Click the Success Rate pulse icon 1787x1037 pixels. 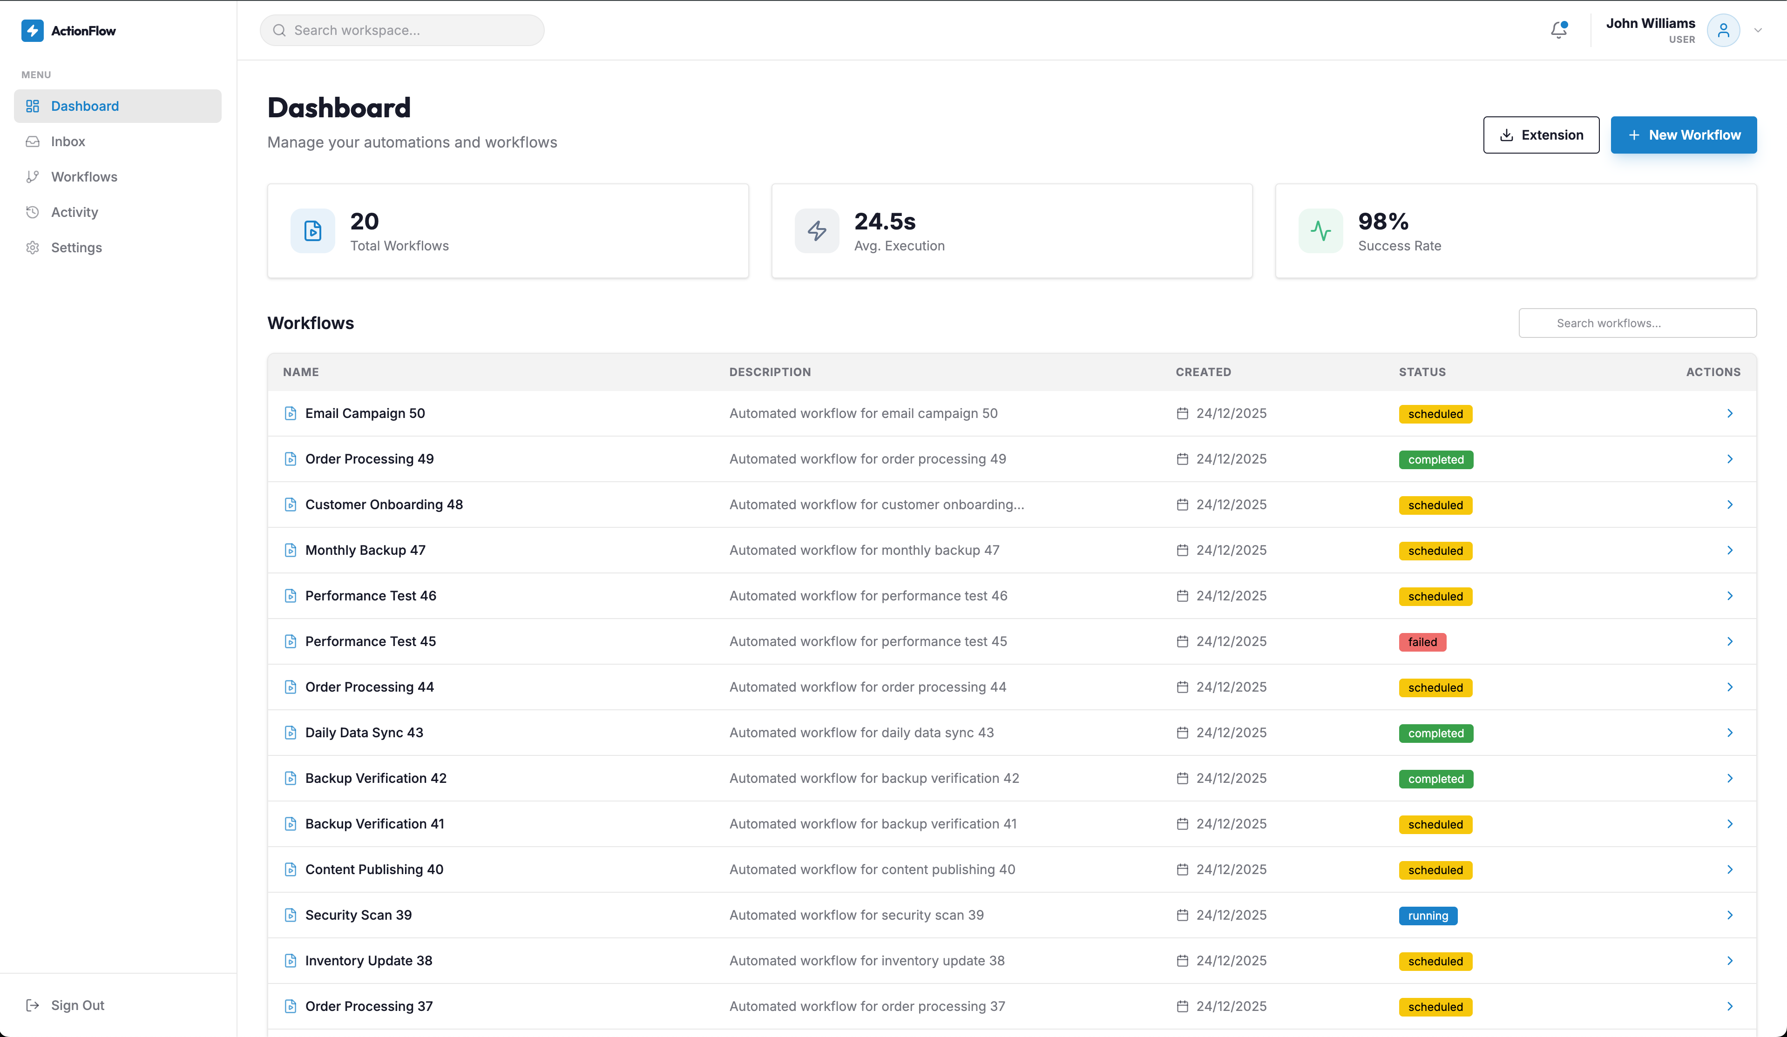pos(1320,230)
